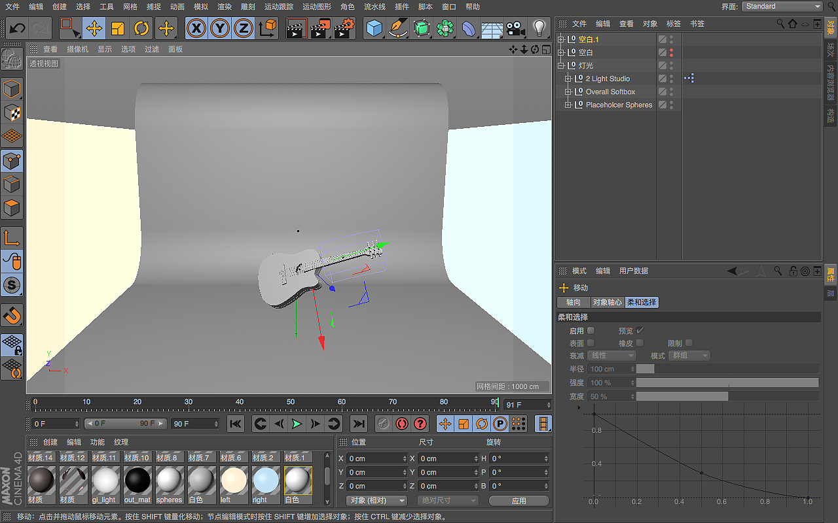Click the red autokeying record icon
The width and height of the screenshot is (838, 523).
402,424
